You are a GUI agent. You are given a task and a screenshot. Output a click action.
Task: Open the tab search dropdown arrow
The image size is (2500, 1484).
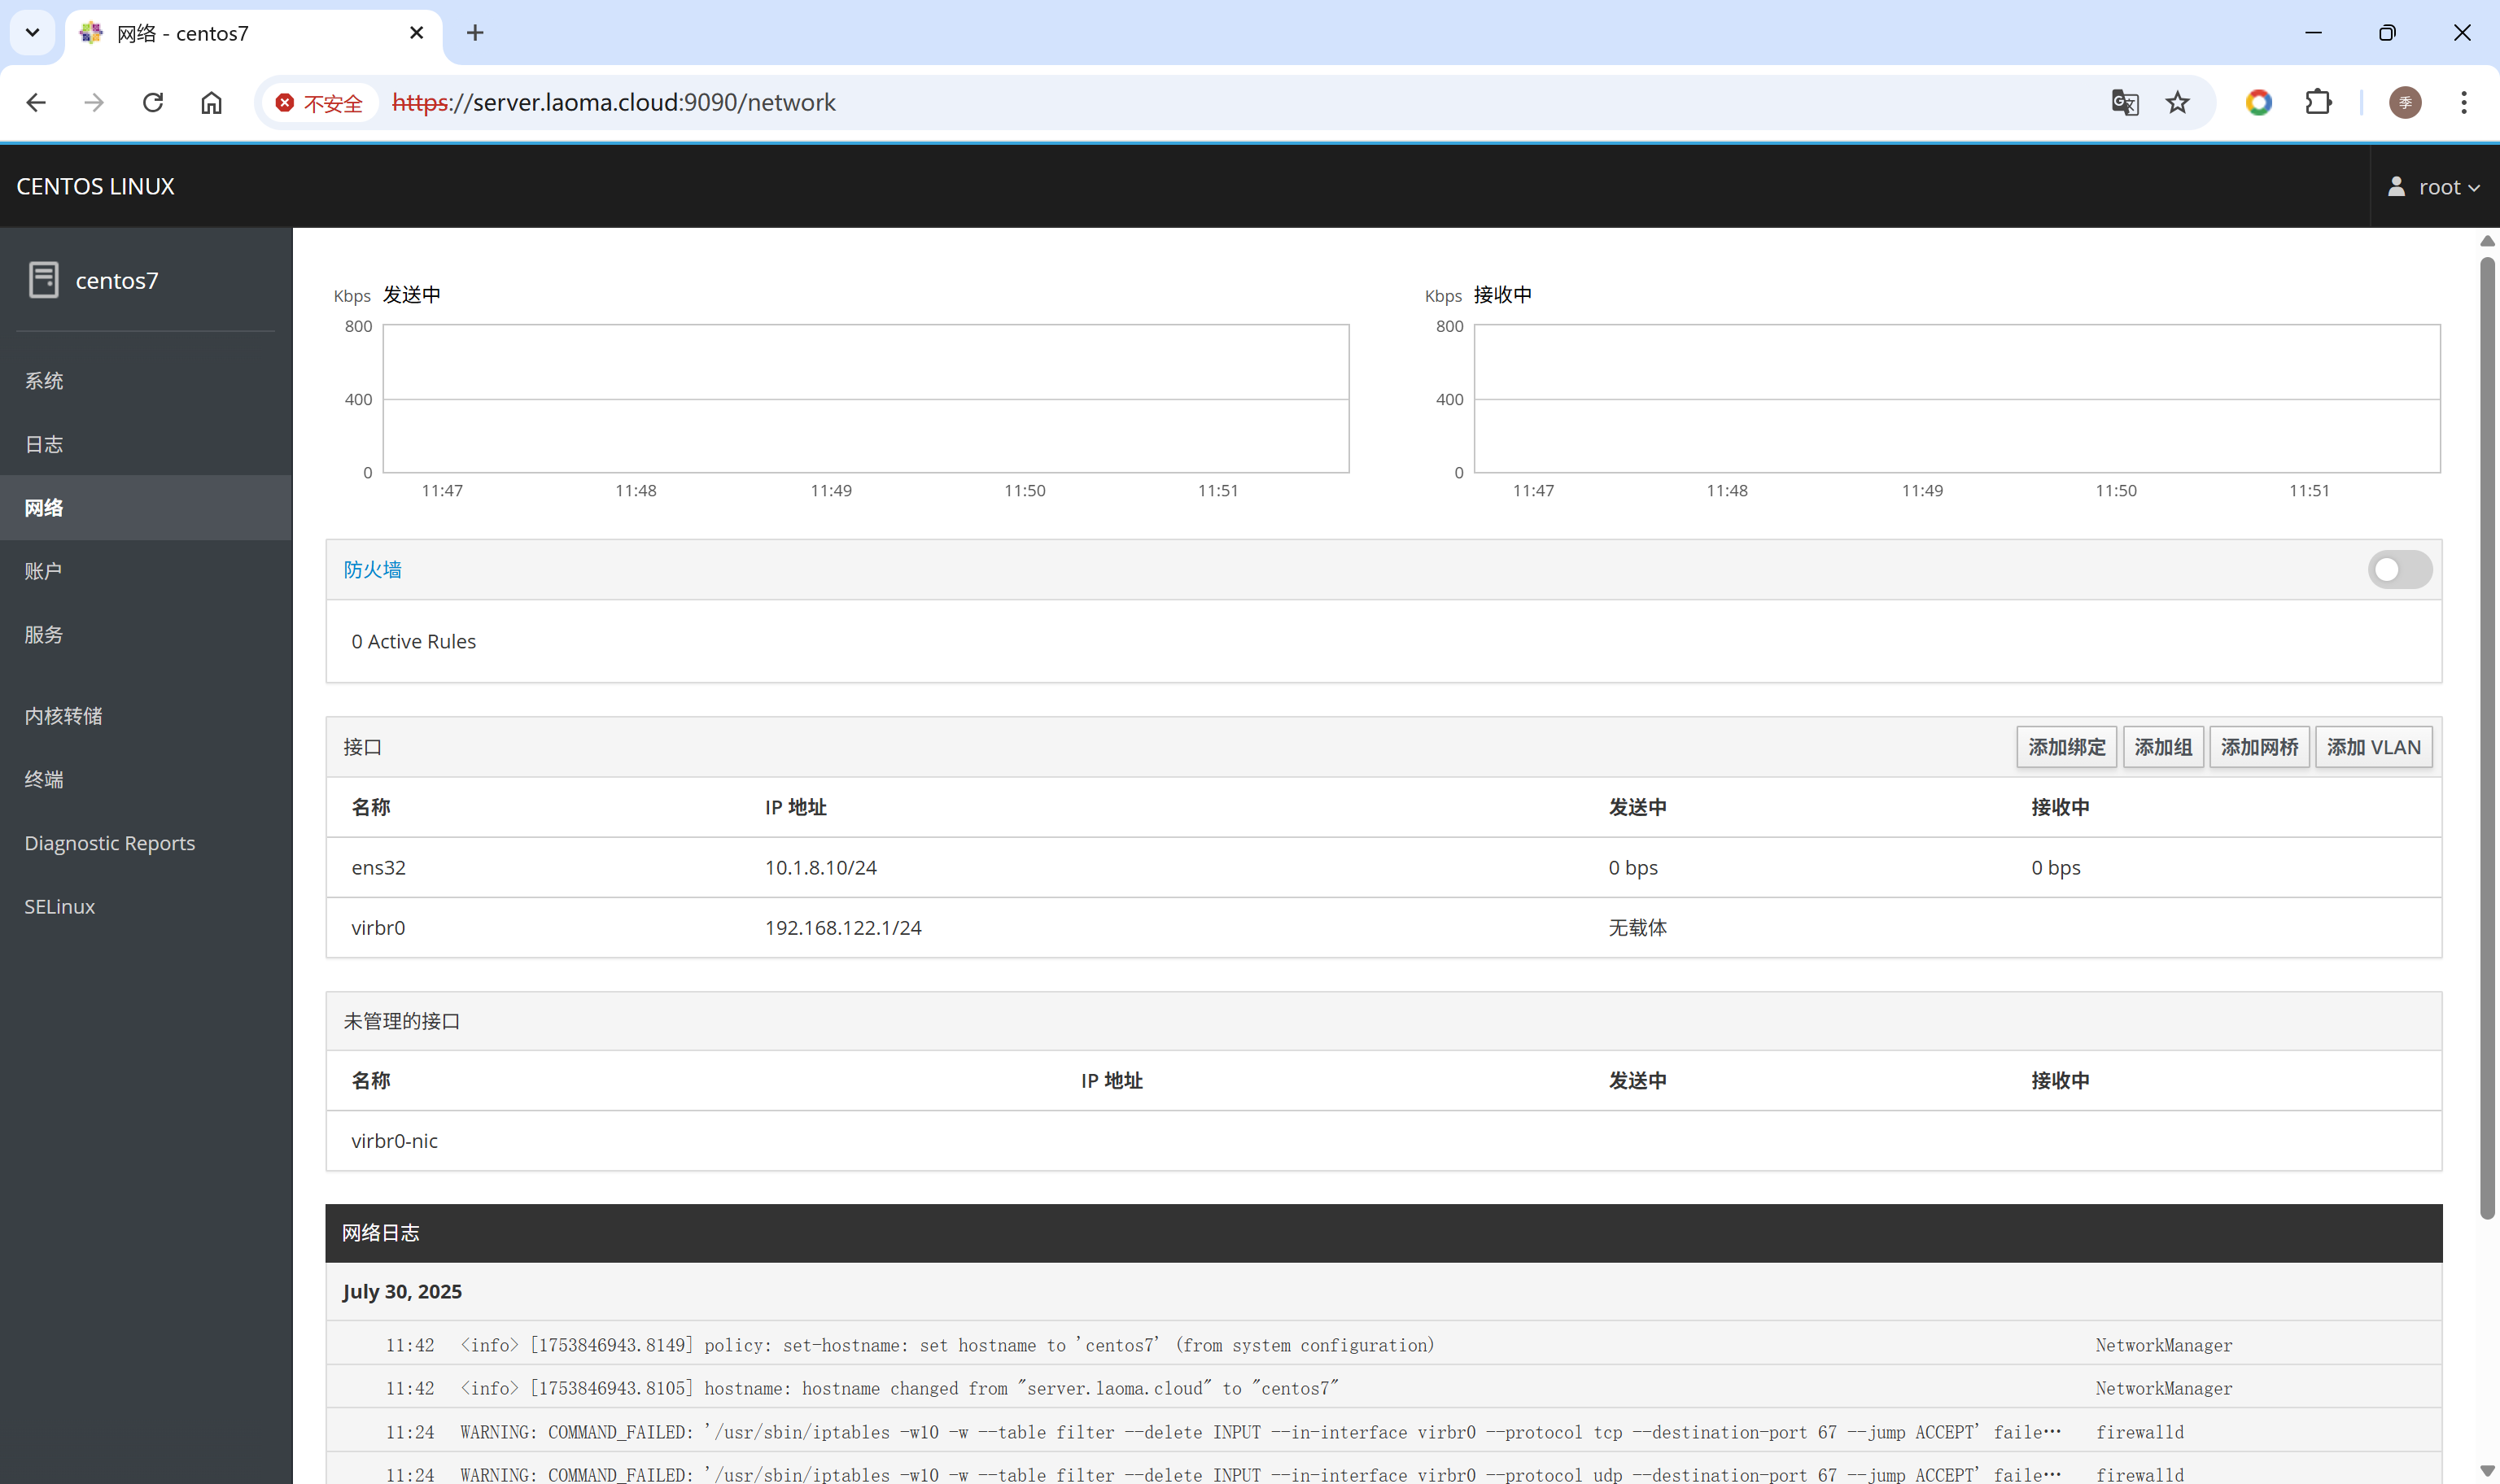pos(32,33)
